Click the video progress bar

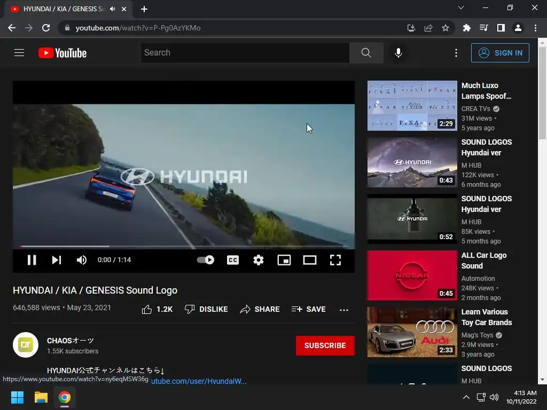[x=184, y=246]
